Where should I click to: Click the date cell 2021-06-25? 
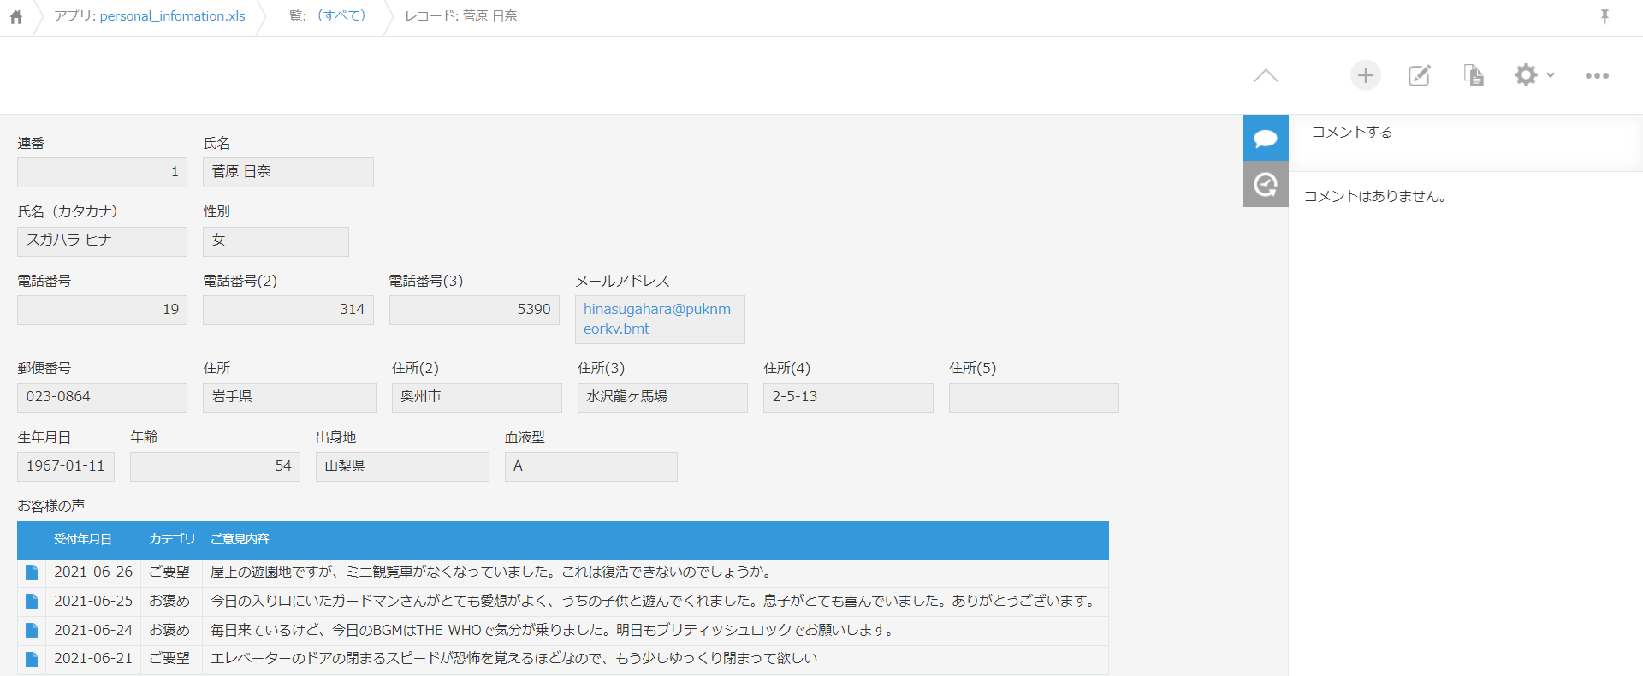93,601
